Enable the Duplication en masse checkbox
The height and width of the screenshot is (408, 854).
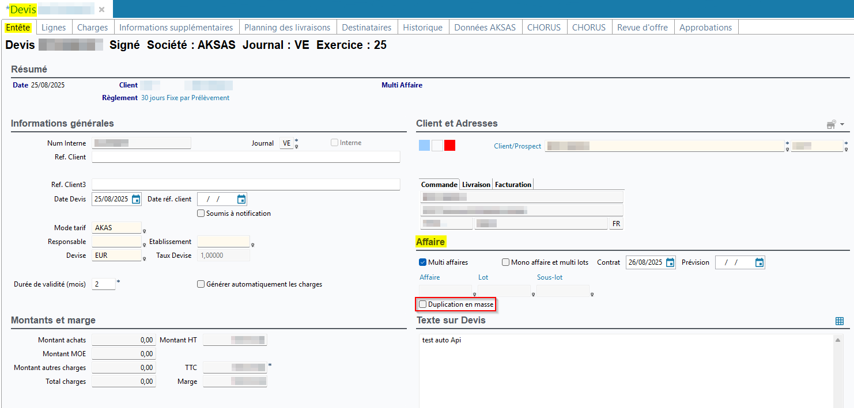(x=423, y=304)
